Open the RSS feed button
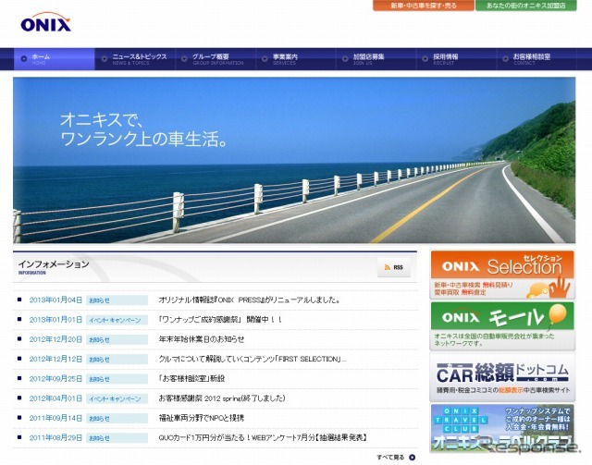This screenshot has height=465, width=592. pyautogui.click(x=393, y=267)
